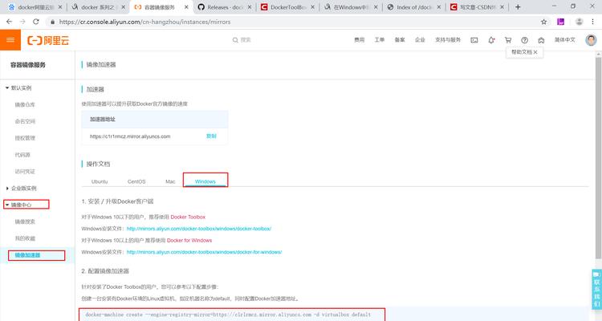This screenshot has width=602, height=321.
Task: Select the Ubuntu documentation tab
Action: (100, 181)
